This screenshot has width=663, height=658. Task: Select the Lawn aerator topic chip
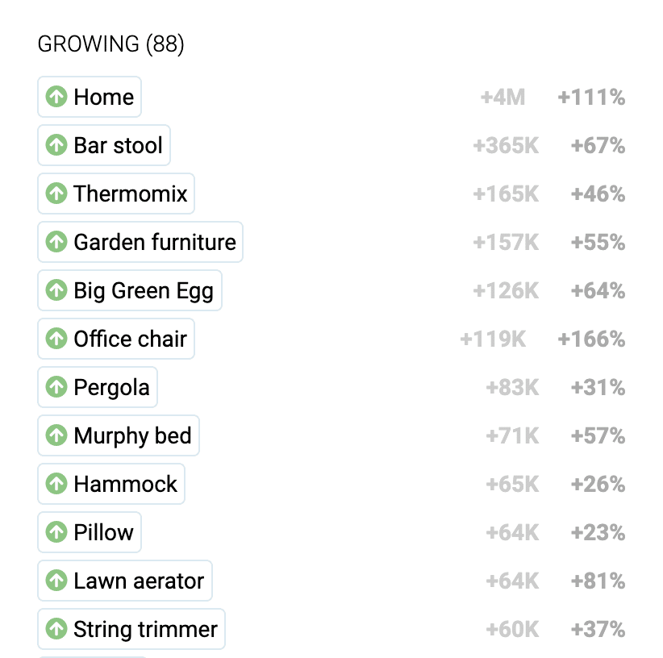click(x=125, y=581)
